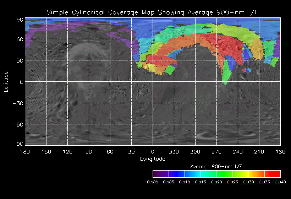
Task: Pick the dark purple colorbar segment
Action: 161,174
